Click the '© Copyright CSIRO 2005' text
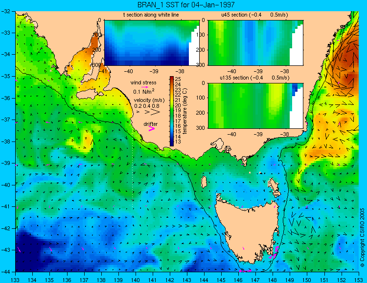Screen dimensions: 367x283 tap(362, 238)
